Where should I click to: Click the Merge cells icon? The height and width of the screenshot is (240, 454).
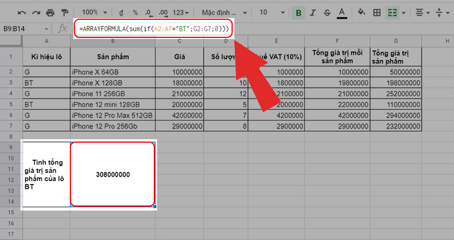[x=391, y=12]
